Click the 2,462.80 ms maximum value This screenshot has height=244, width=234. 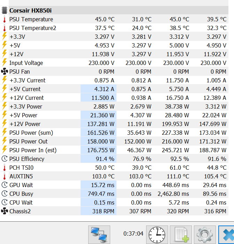pyautogui.click(x=173, y=194)
